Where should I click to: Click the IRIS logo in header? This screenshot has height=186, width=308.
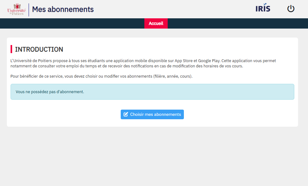point(263,8)
